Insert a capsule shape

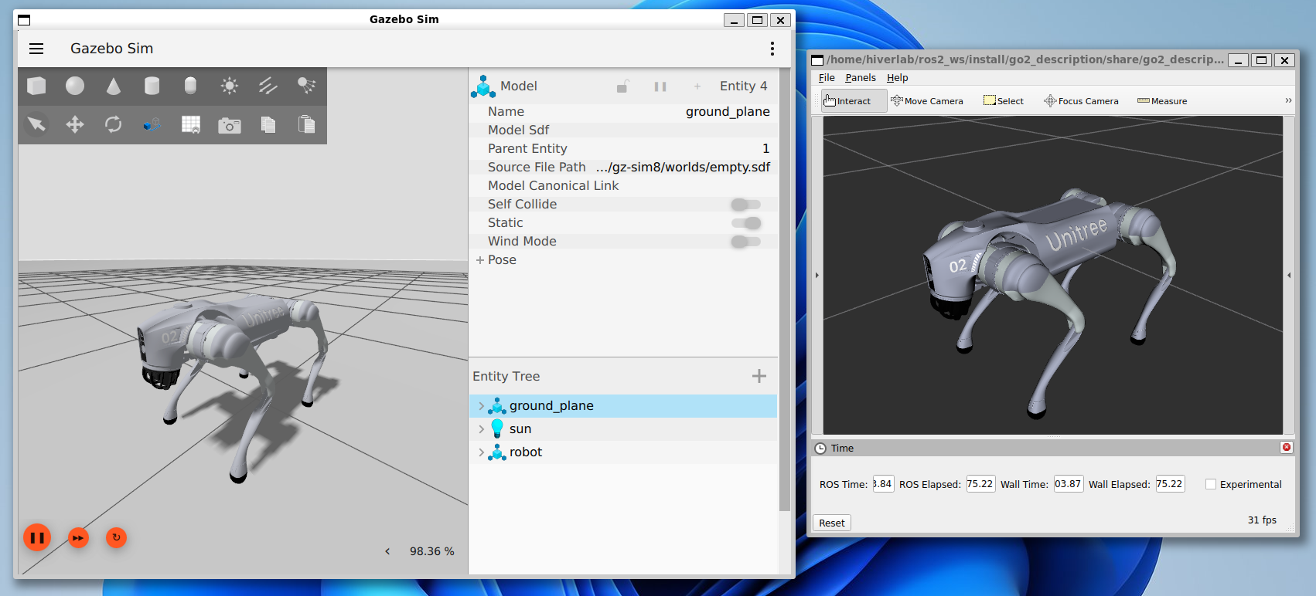pos(191,86)
